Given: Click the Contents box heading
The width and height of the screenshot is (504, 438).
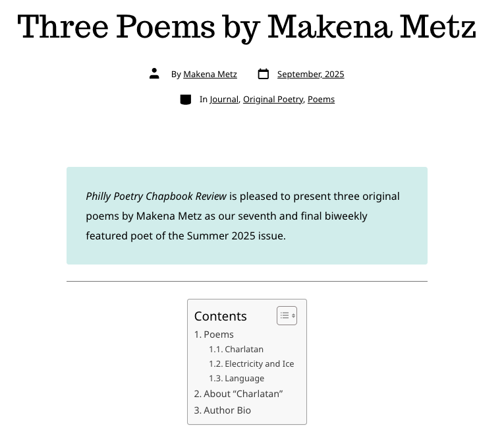Looking at the screenshot, I should [x=221, y=316].
